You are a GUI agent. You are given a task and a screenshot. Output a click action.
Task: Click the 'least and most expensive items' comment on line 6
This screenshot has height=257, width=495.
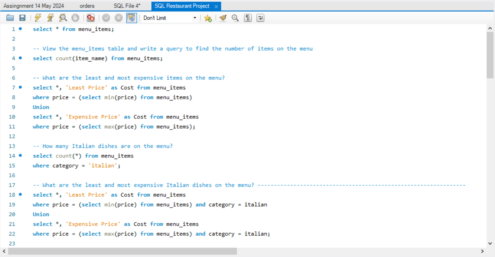[129, 78]
